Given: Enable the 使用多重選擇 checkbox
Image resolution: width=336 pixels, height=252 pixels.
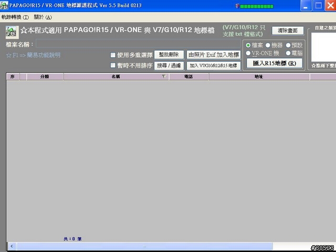Looking at the screenshot, I should click(113, 55).
